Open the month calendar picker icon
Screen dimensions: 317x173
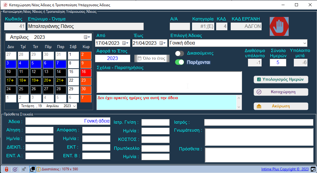[x=87, y=37]
